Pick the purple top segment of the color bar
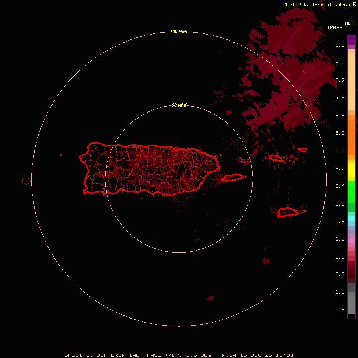The image size is (358, 358). click(351, 40)
